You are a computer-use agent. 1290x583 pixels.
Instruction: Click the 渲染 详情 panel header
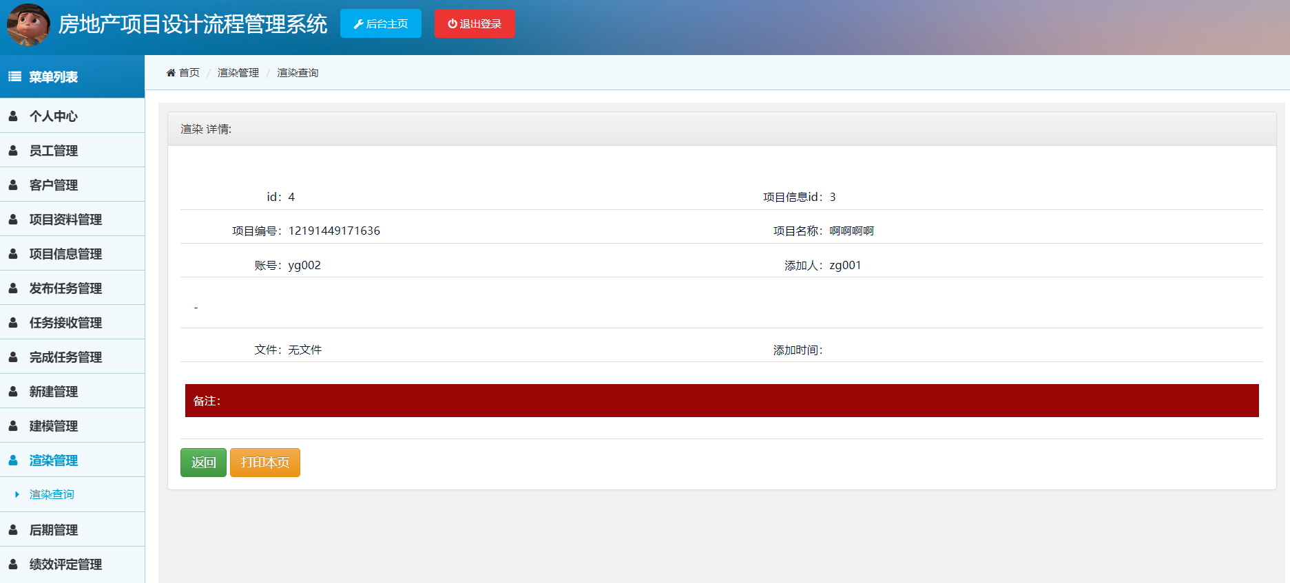pyautogui.click(x=722, y=129)
